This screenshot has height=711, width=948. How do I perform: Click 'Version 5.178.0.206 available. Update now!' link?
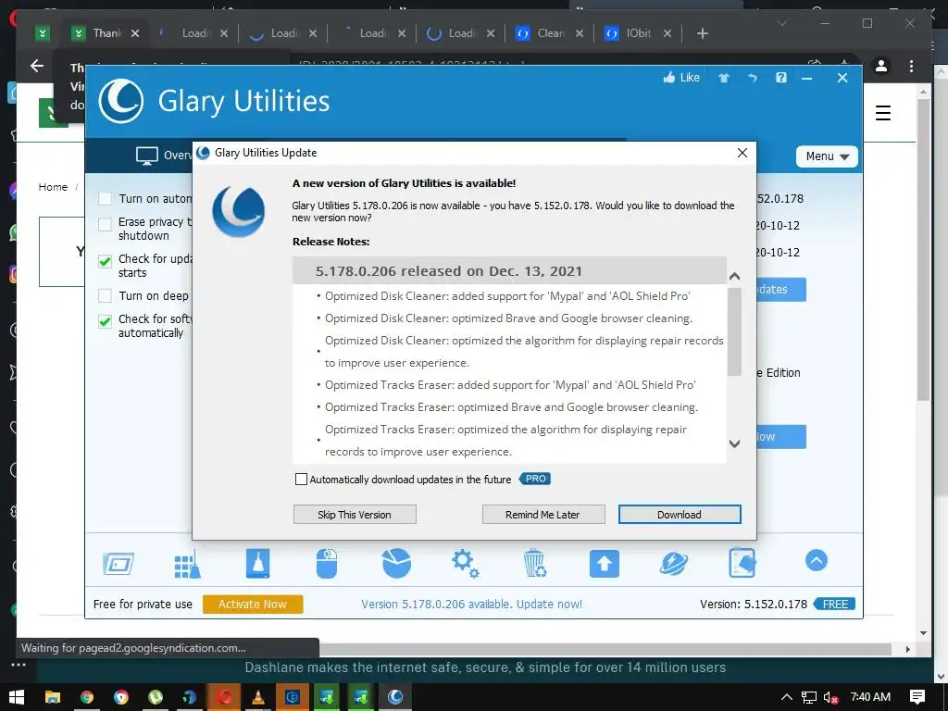(x=471, y=604)
